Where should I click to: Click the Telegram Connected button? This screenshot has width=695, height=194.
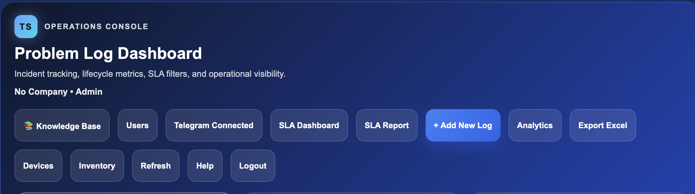214,125
